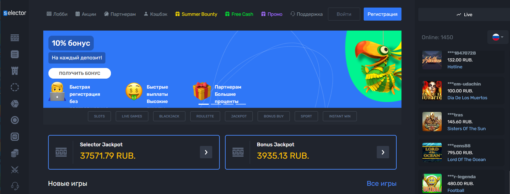Click the purple gift icon beside Промо
The width and height of the screenshot is (510, 194).
(263, 14)
